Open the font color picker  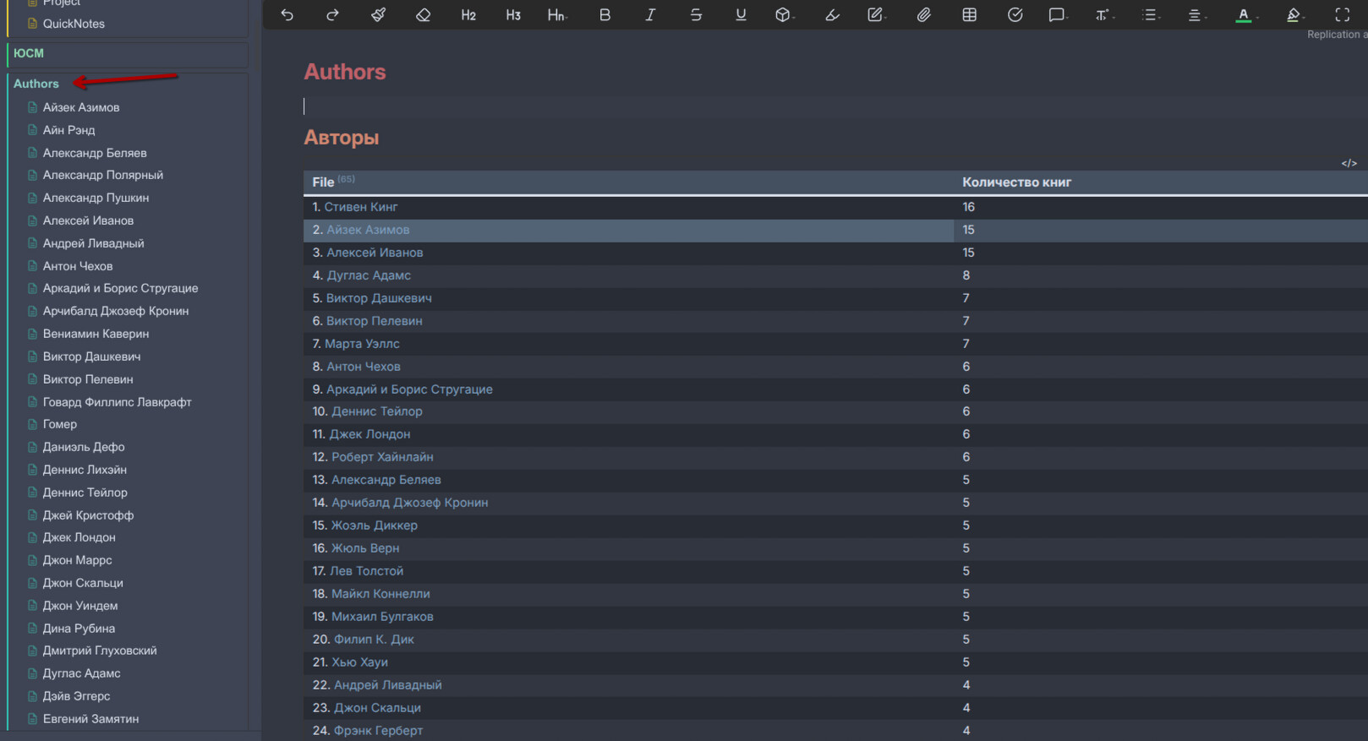tap(1245, 14)
